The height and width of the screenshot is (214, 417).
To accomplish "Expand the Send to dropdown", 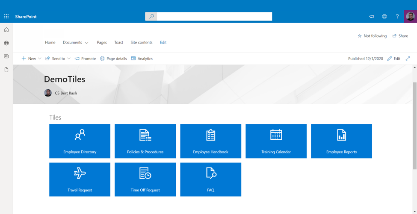I will pos(69,59).
